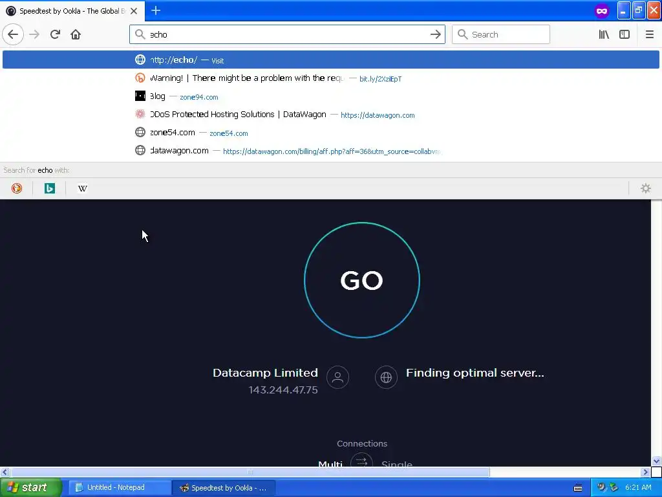
Task: Select Multi connections option
Action: (330, 463)
